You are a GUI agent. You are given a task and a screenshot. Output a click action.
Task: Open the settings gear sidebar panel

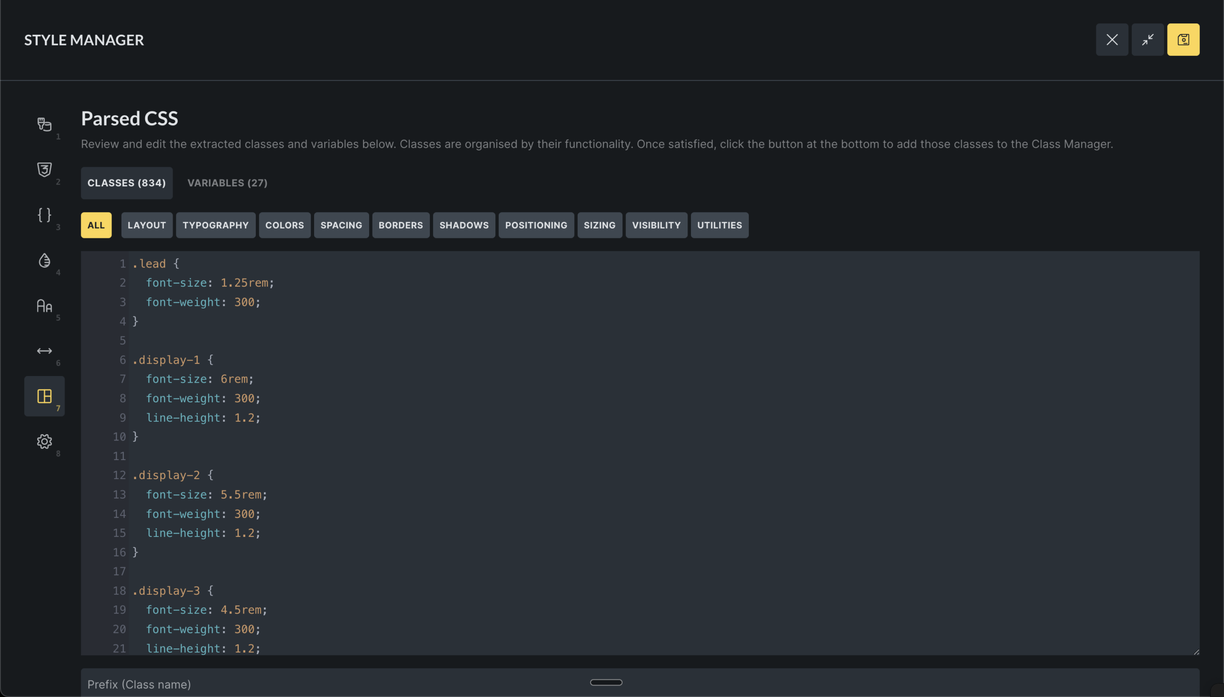(x=44, y=441)
